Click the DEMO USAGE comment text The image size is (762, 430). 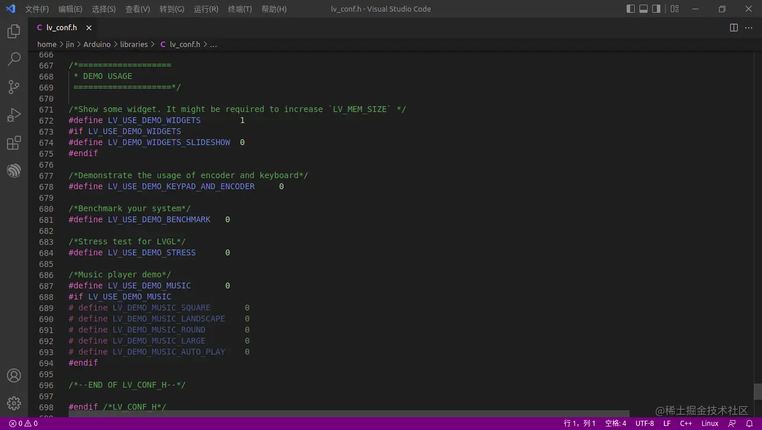[x=107, y=76]
